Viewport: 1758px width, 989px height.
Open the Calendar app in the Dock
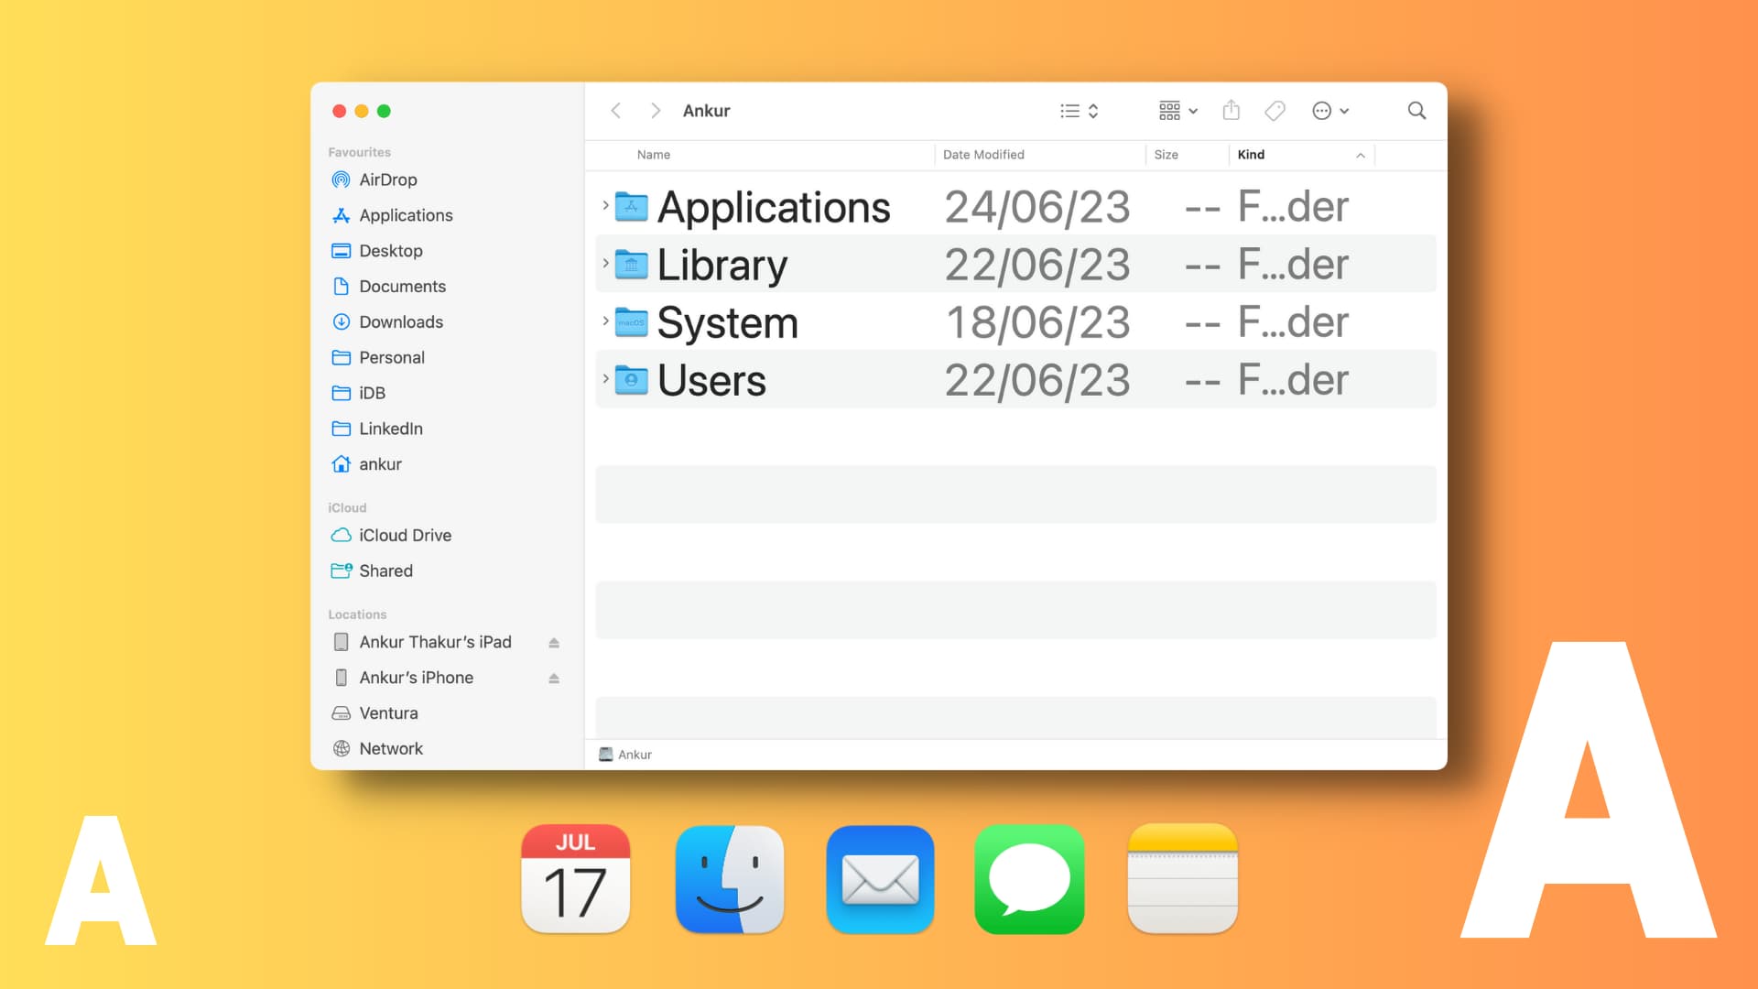(576, 879)
